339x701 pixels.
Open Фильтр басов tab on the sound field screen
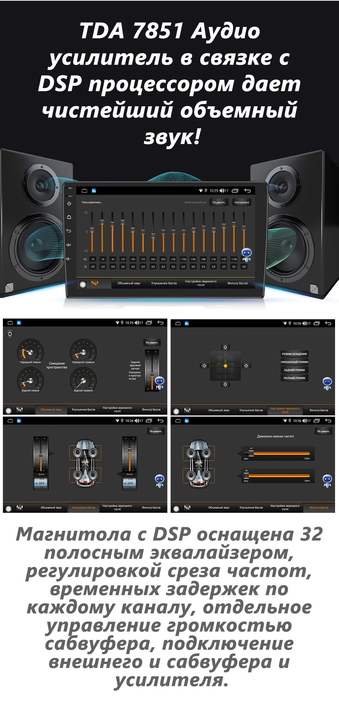pyautogui.click(x=319, y=410)
